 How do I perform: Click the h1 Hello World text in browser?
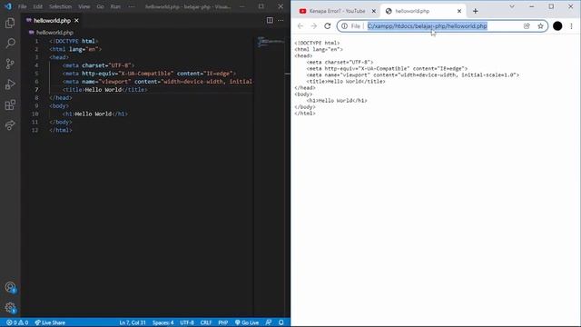pyautogui.click(x=337, y=101)
